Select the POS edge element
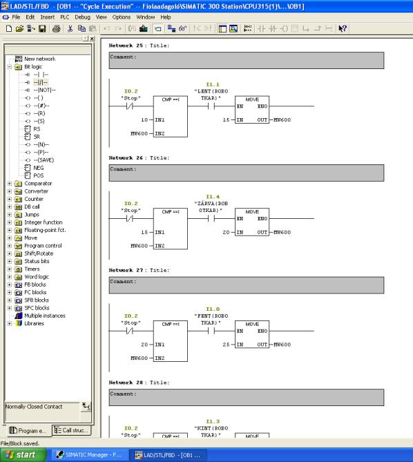The image size is (413, 462). coord(38,175)
